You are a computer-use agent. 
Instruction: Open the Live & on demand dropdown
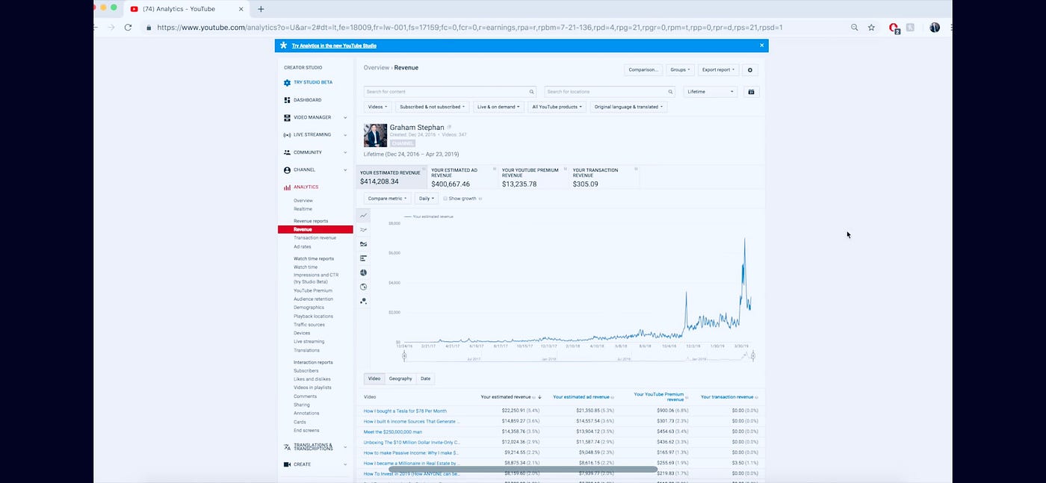coord(498,107)
